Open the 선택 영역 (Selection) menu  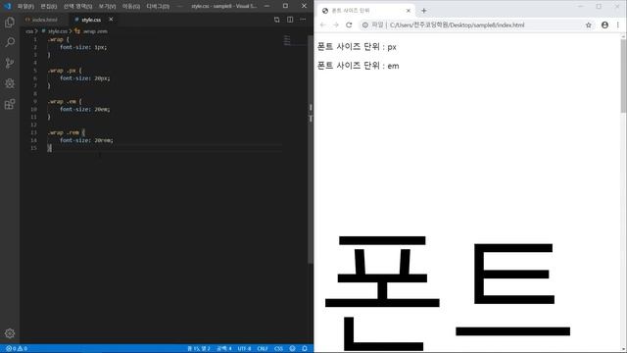coord(77,7)
